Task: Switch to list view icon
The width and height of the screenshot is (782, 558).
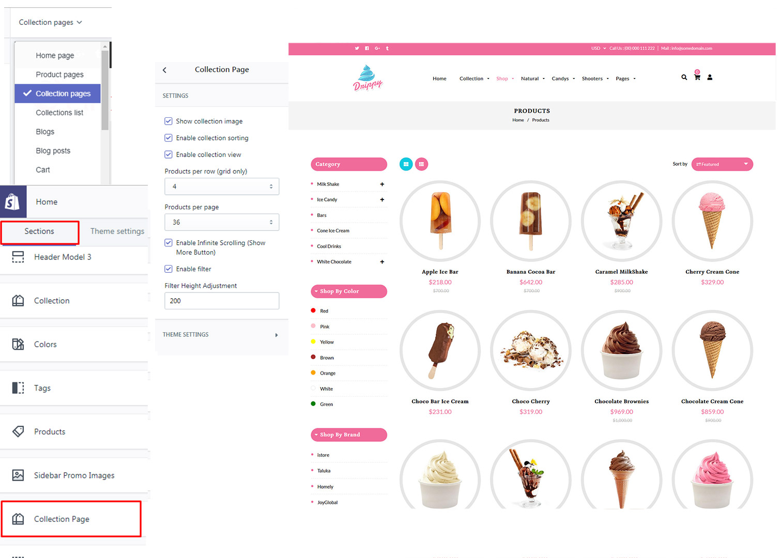Action: point(422,164)
